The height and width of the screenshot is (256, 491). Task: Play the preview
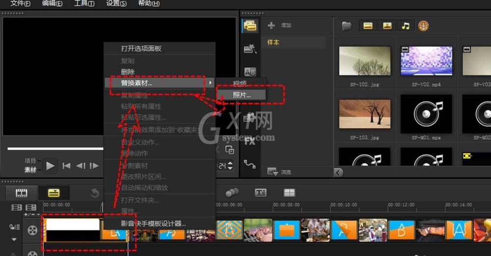(x=50, y=166)
